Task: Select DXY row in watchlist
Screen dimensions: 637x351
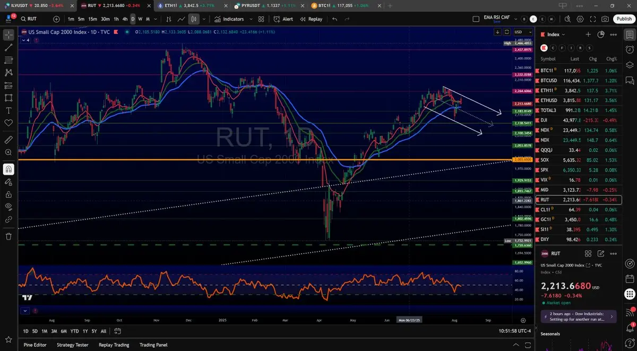Action: coord(579,239)
